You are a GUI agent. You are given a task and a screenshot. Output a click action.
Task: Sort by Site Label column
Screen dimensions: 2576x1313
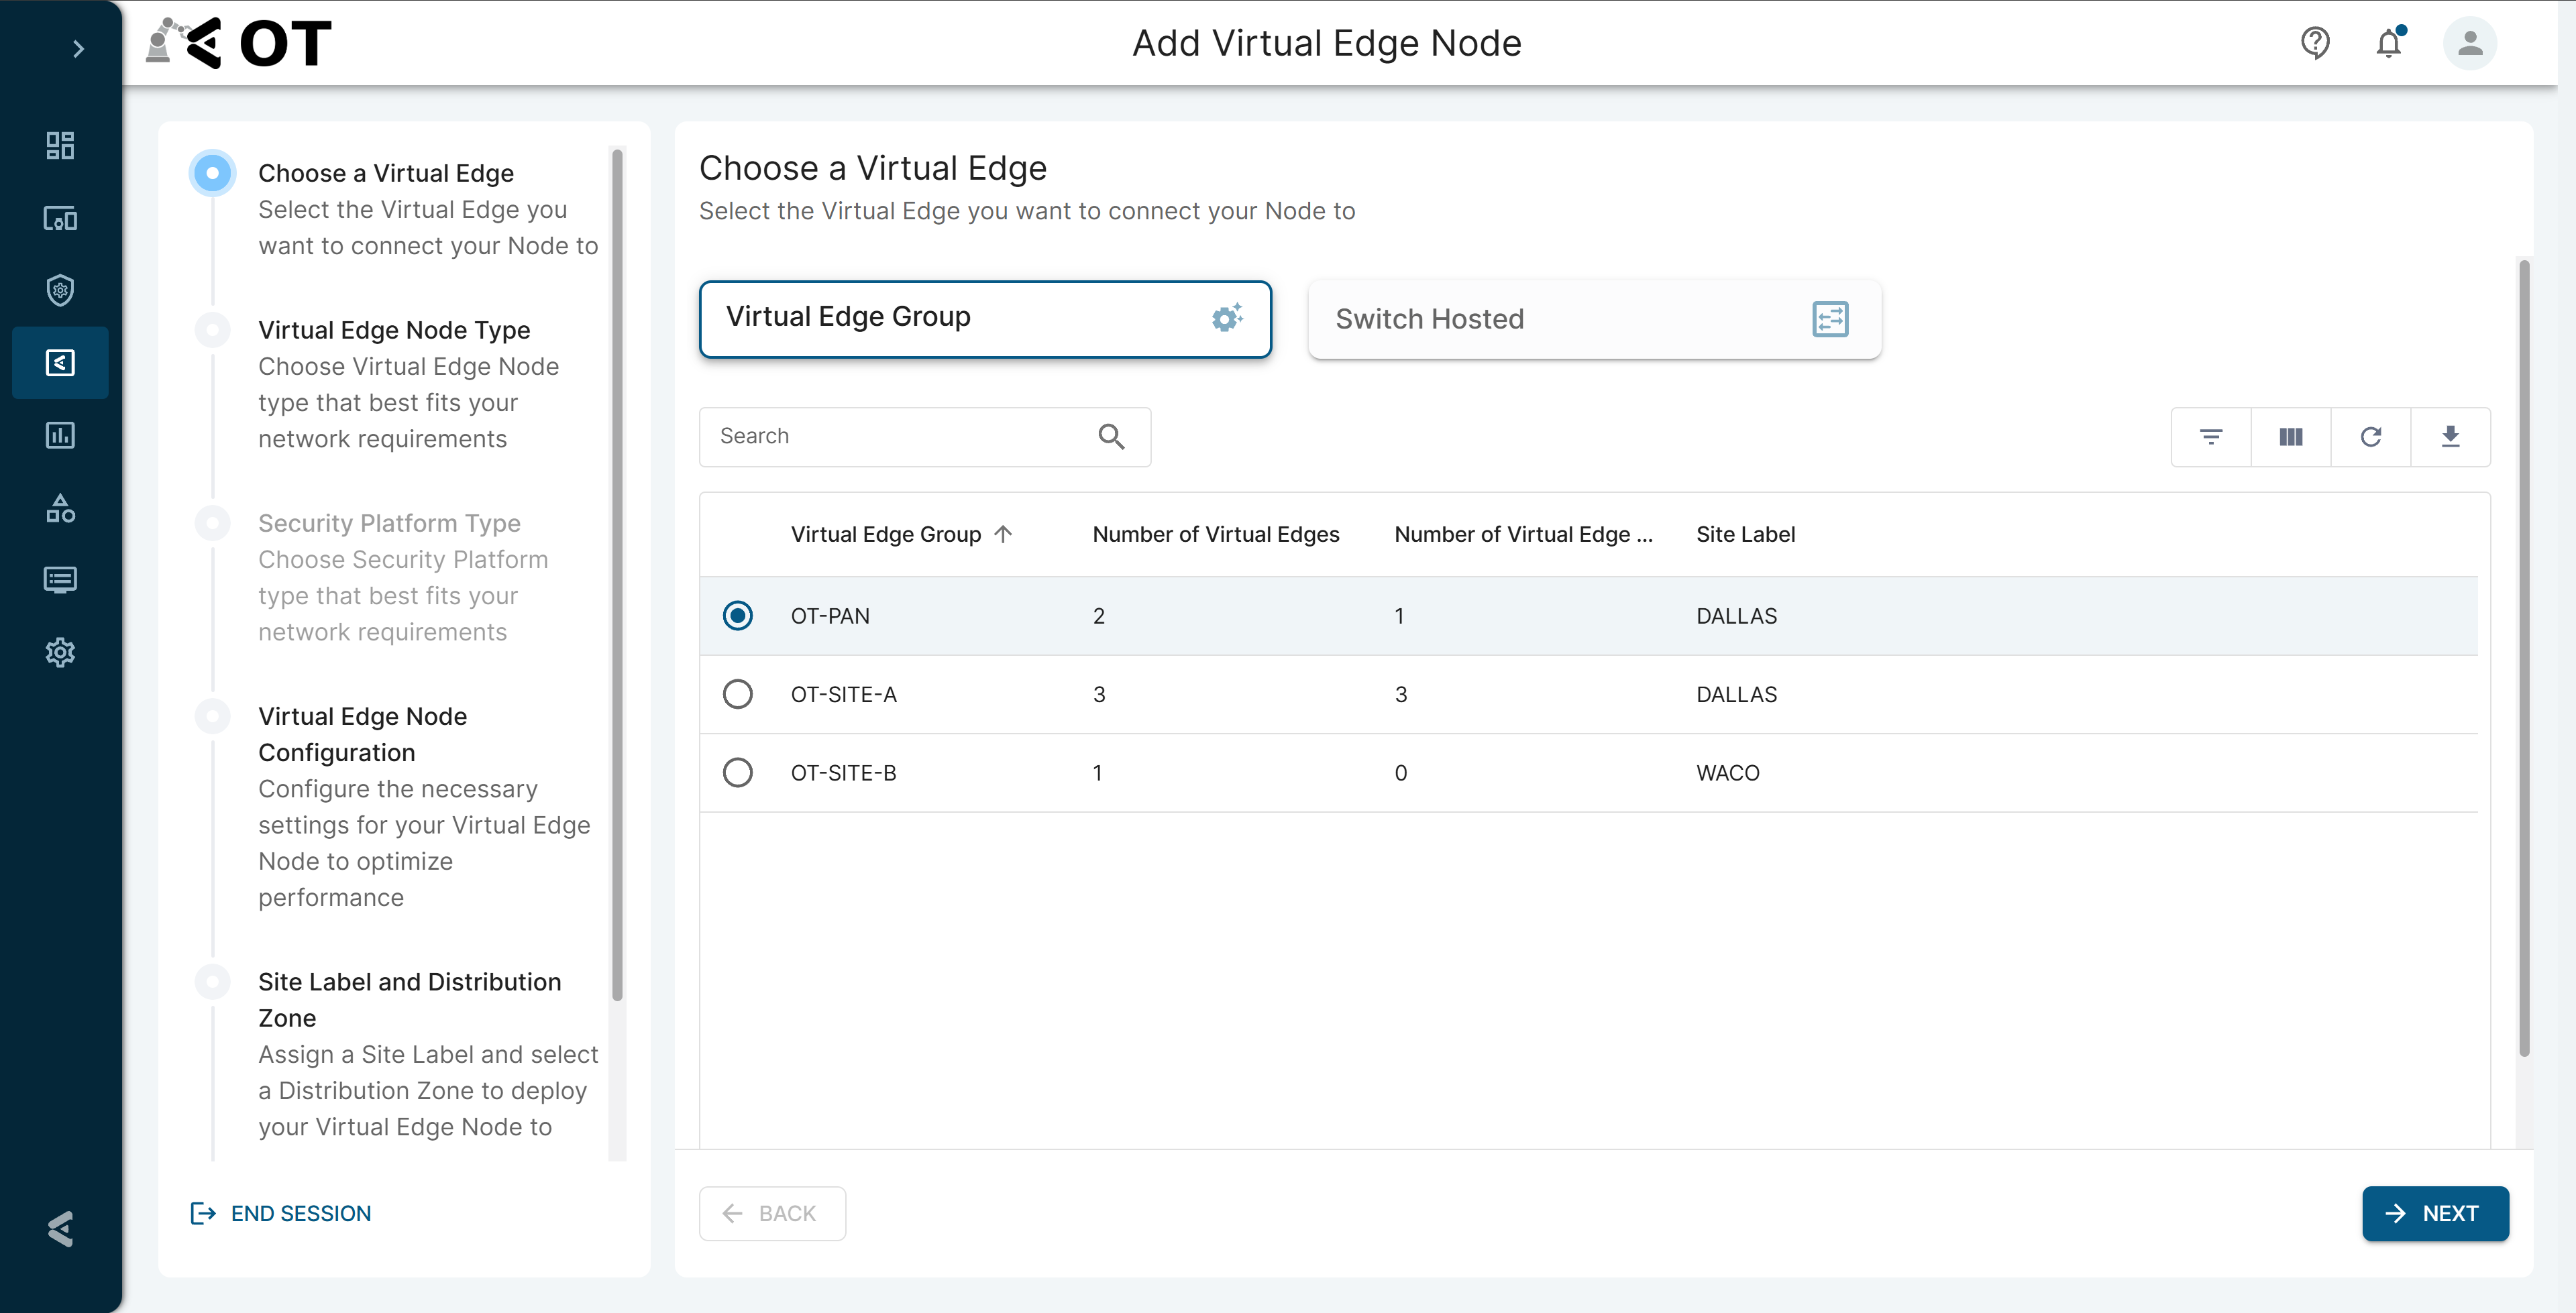pyautogui.click(x=1745, y=535)
